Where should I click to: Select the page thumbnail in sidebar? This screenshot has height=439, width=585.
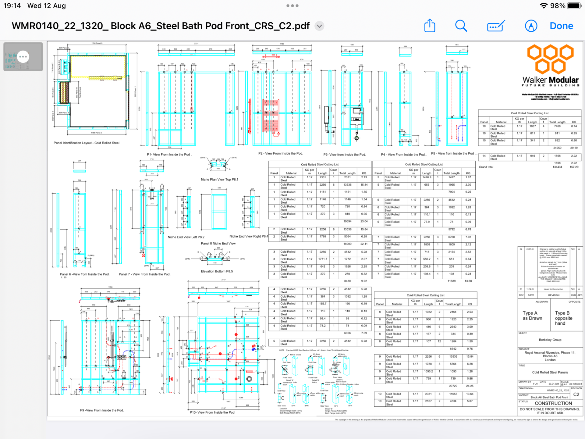tap(23, 57)
